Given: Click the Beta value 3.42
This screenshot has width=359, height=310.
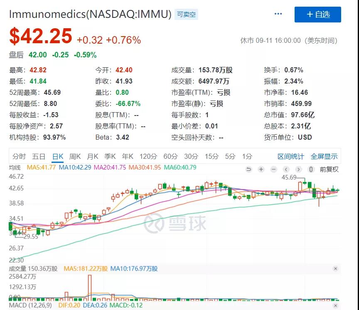Looking at the screenshot, I should [x=123, y=138].
